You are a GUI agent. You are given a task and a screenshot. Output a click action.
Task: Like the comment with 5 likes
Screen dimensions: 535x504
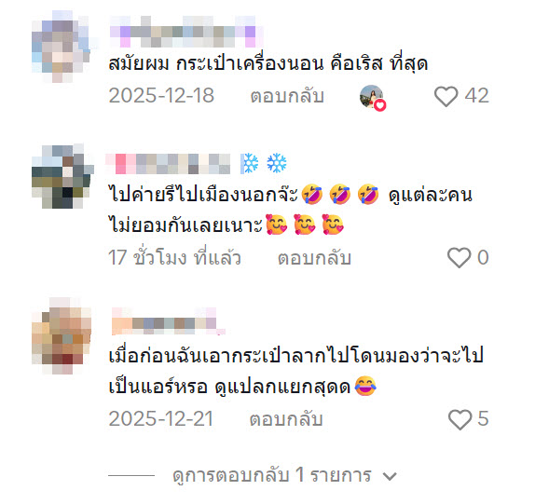[x=460, y=419]
